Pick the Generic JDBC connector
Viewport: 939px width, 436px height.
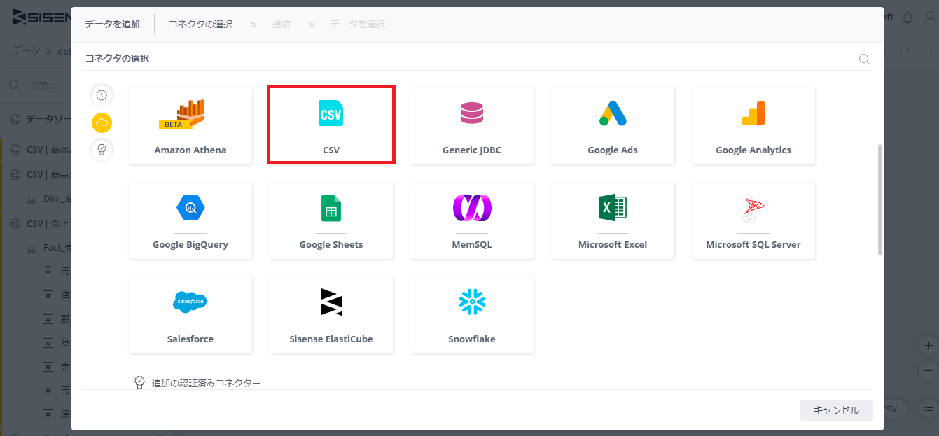[472, 126]
